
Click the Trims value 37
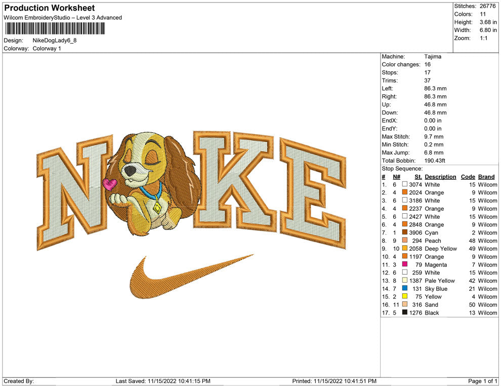point(427,81)
